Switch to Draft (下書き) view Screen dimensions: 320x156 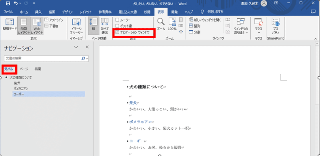click(x=52, y=26)
